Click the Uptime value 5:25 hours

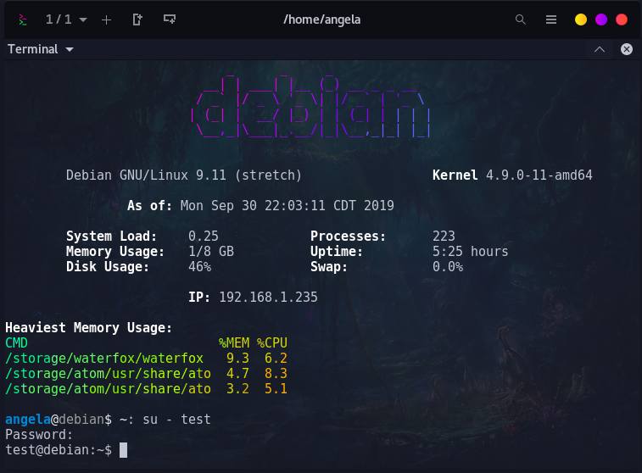click(470, 251)
